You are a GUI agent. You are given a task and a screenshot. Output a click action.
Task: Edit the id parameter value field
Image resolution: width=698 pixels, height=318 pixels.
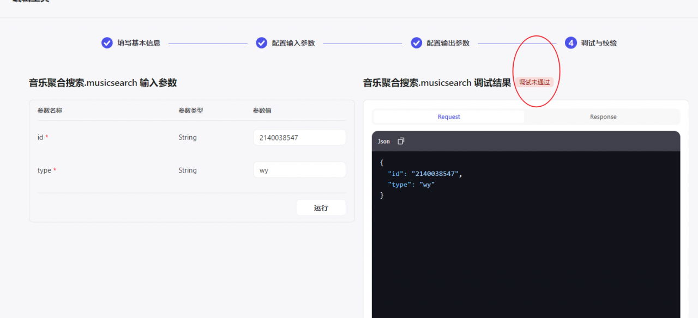coord(299,137)
